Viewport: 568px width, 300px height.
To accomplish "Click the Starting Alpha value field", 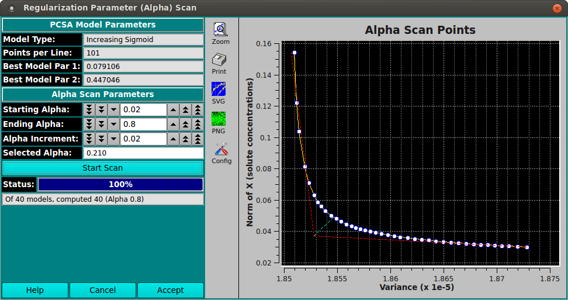I will click(143, 109).
